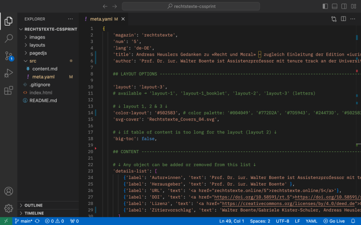This screenshot has height=225, width=361.
Task: Open Source Control view with 1 badge
Action: click(x=9, y=56)
